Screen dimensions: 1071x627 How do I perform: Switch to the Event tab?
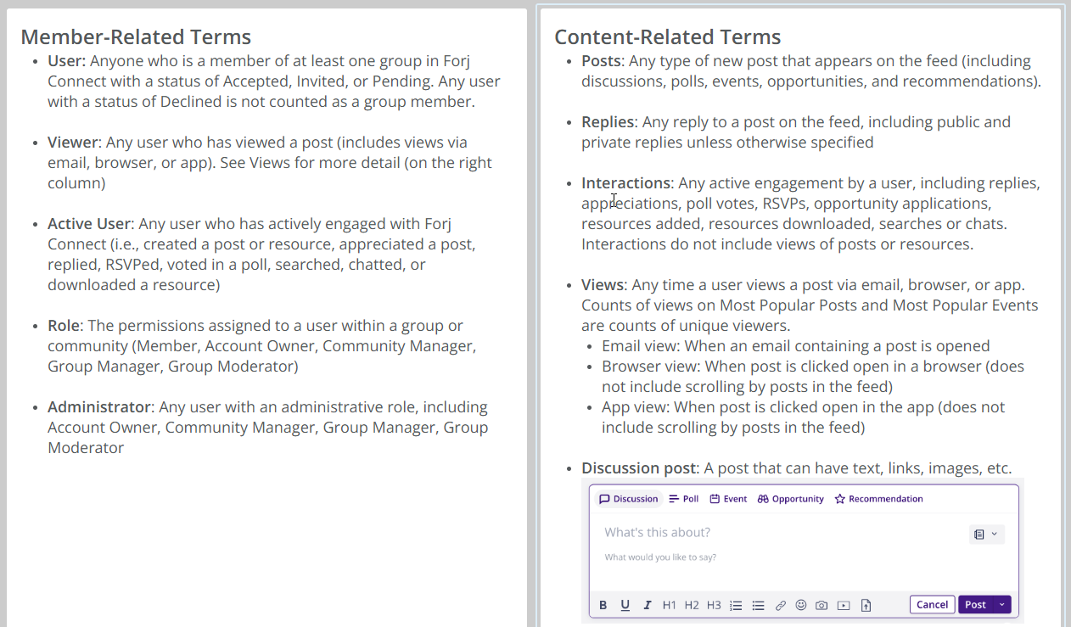point(728,499)
